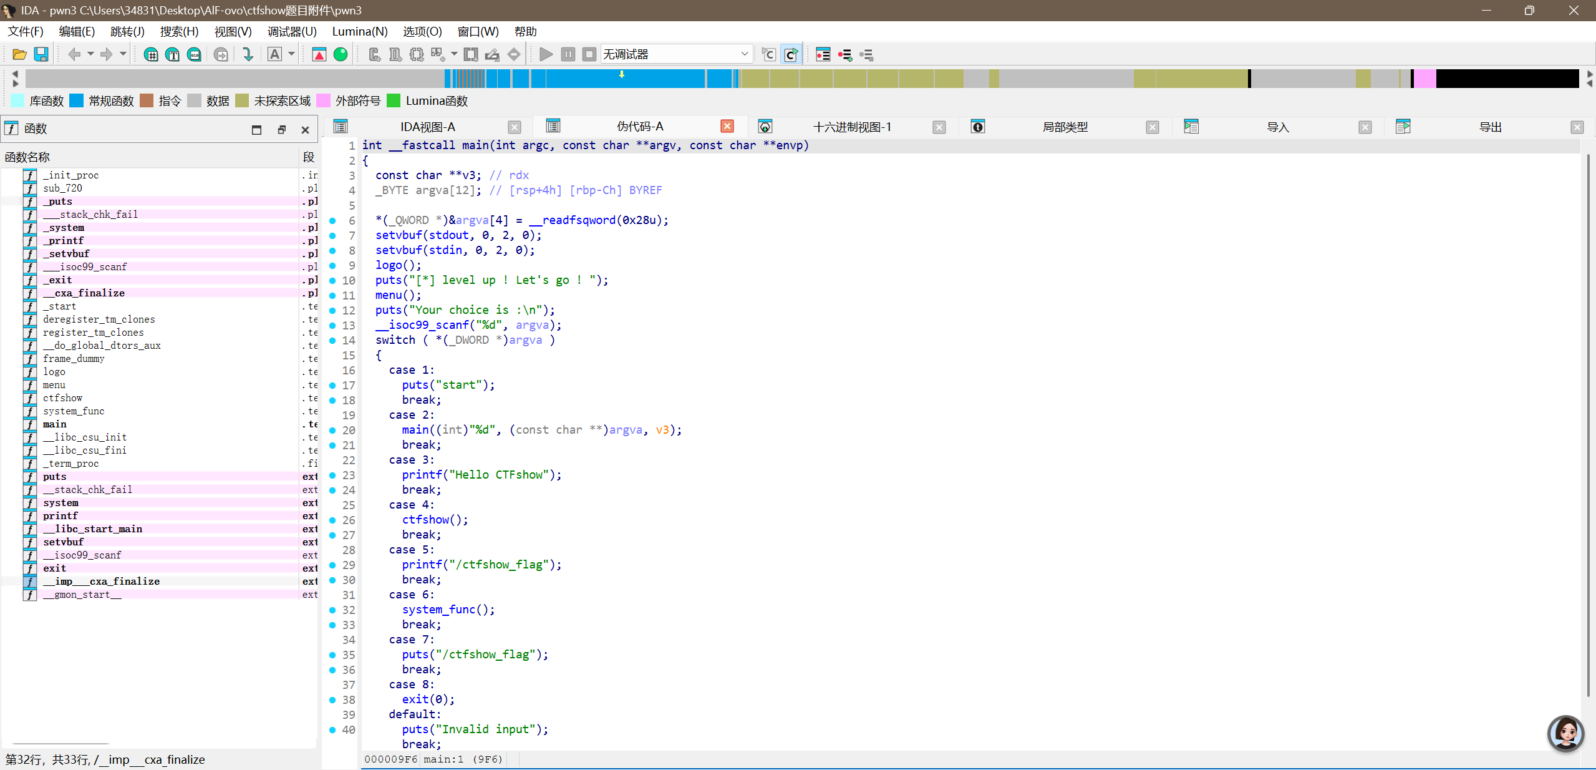Switch to the IDA视图-A tab
The width and height of the screenshot is (1596, 770).
point(427,127)
